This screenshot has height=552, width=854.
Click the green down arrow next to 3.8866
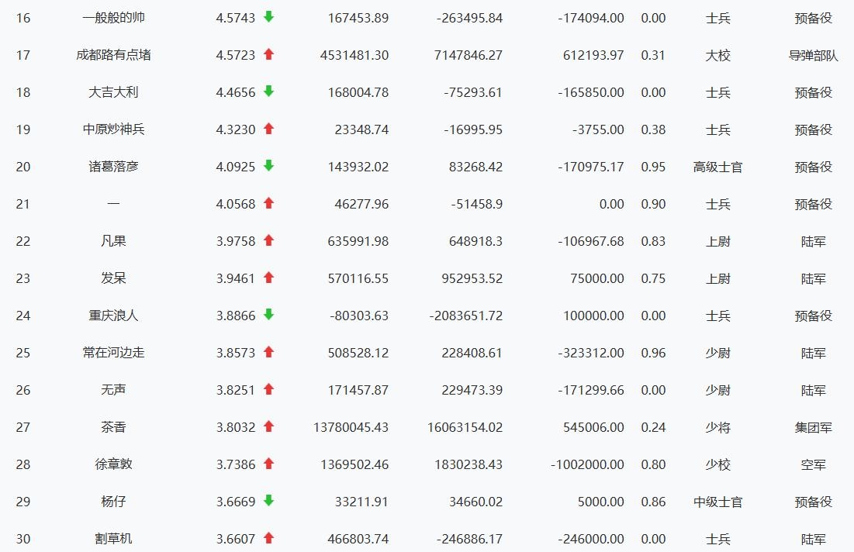tap(268, 315)
